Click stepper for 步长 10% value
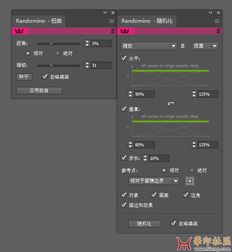Image resolution: width=232 pixels, height=252 pixels. click(145, 158)
